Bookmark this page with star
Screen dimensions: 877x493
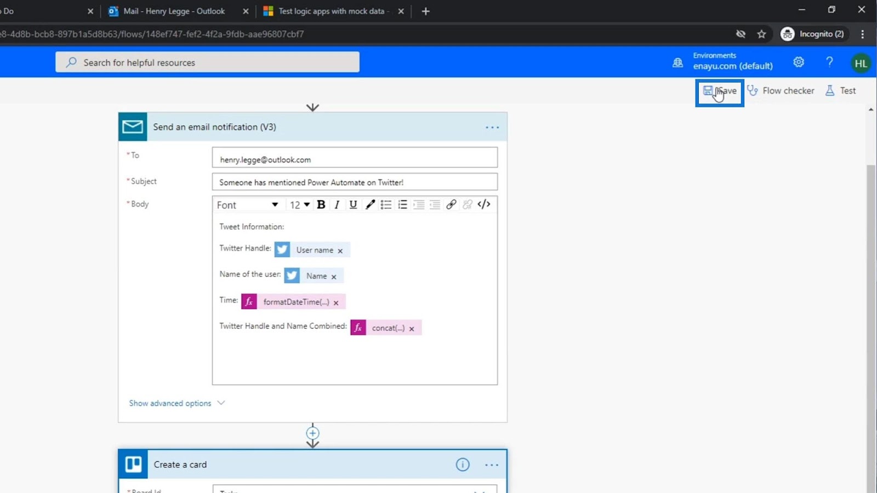pyautogui.click(x=761, y=34)
